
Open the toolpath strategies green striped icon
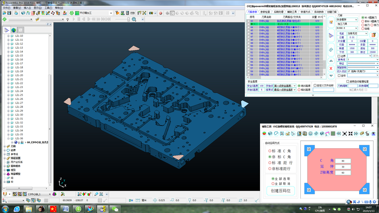[72, 13]
